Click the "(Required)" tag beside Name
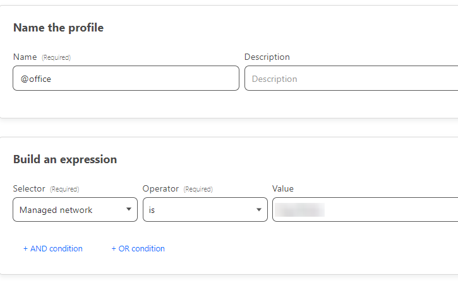This screenshot has height=281, width=458. 56,58
